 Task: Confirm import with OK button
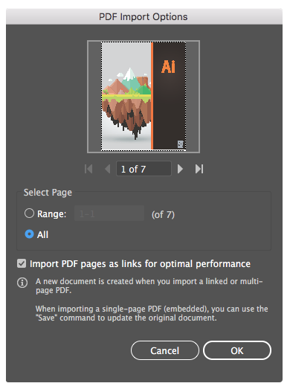pos(237,350)
